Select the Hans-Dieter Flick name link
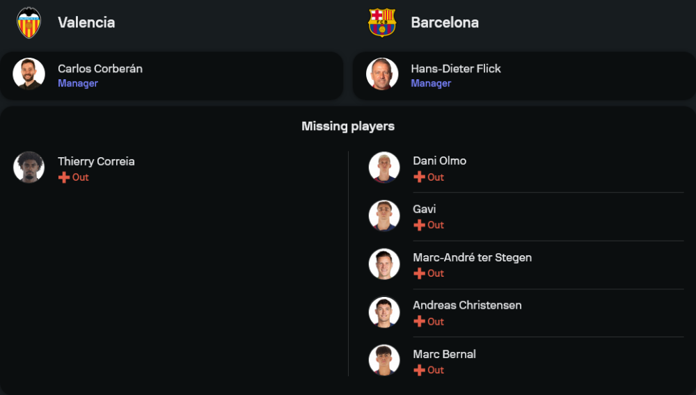 [456, 69]
